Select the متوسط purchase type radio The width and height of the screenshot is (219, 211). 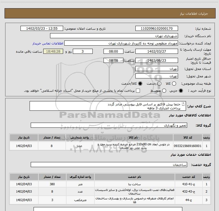tap(164, 91)
